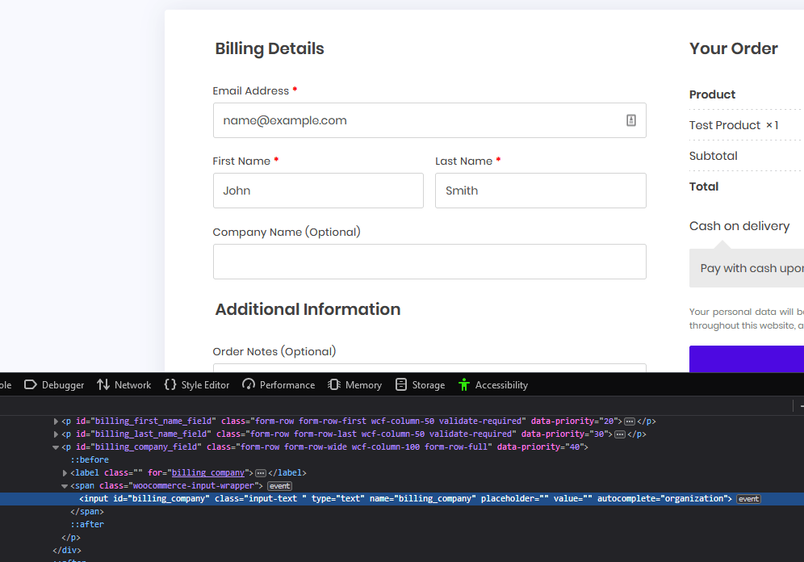This screenshot has height=562, width=804.
Task: Click the Last Name input field
Action: click(x=541, y=191)
